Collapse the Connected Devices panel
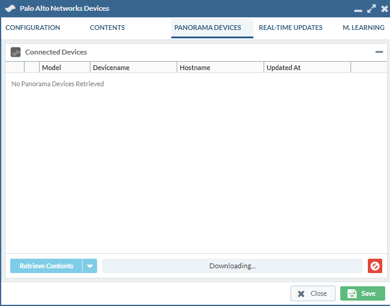390x306 pixels. (x=379, y=52)
